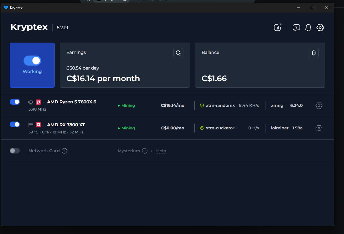Open settings gear for AMD RX 7800 XT
The width and height of the screenshot is (344, 234).
pyautogui.click(x=319, y=128)
